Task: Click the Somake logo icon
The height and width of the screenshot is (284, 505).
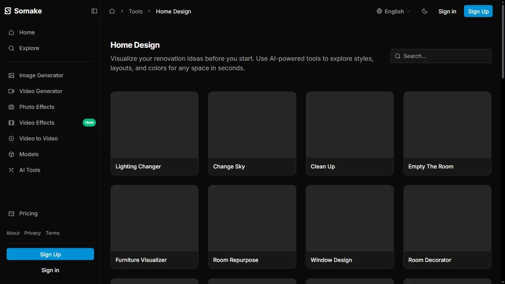Action: point(8,11)
